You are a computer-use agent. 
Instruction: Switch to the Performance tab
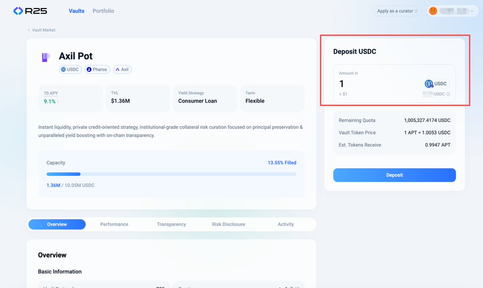(114, 224)
